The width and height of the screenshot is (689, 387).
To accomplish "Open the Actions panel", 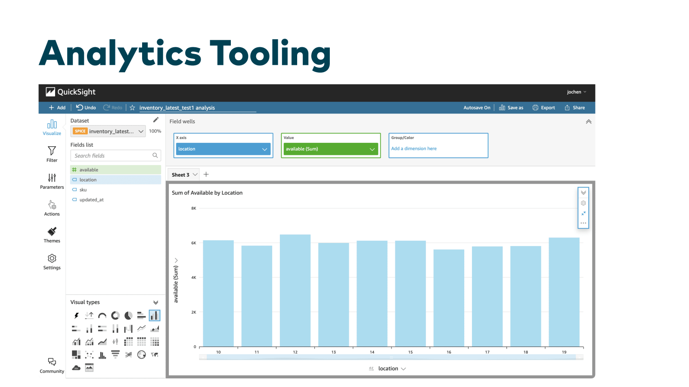I will tap(52, 208).
